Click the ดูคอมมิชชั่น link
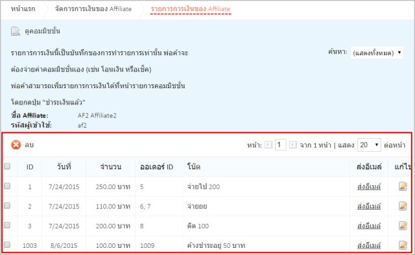 (x=42, y=31)
